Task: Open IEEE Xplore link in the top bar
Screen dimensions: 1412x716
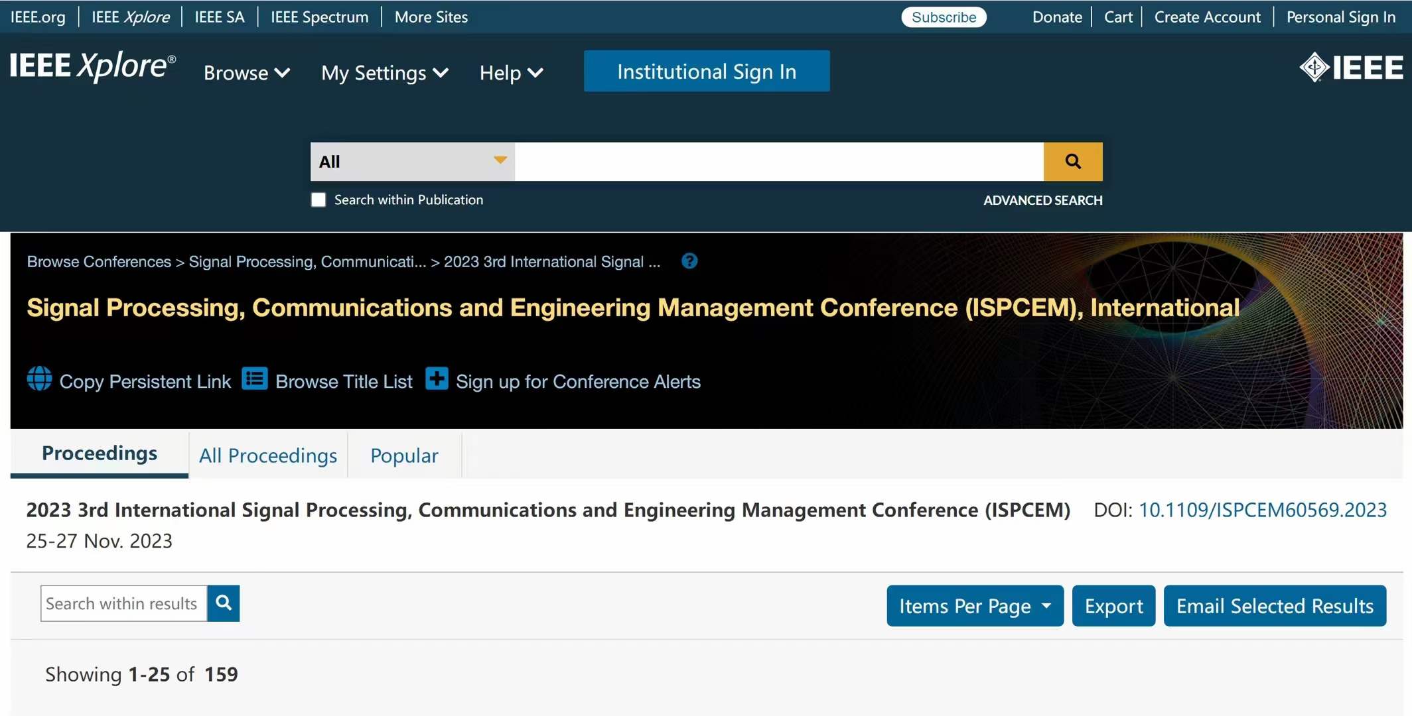Action: pos(131,17)
